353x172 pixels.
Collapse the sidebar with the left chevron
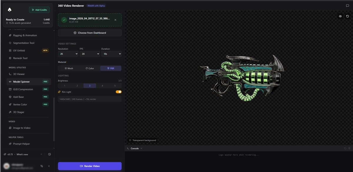49,166
